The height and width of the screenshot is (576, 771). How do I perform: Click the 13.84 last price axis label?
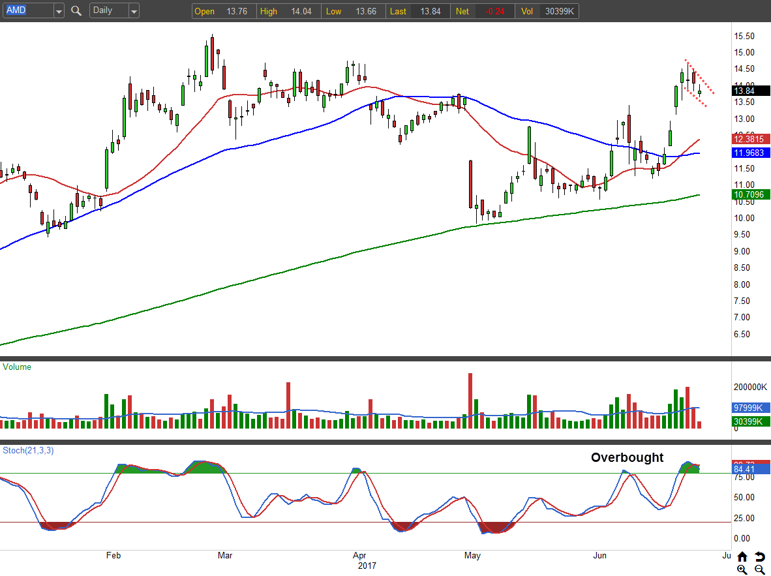[751, 91]
